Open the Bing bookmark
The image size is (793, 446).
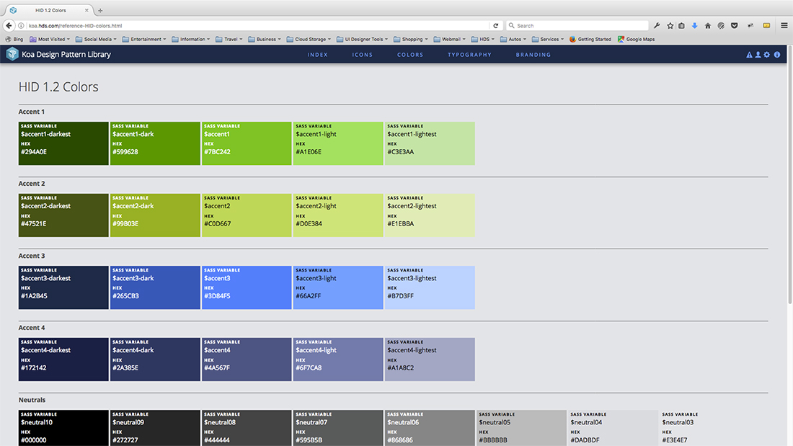[x=14, y=39]
